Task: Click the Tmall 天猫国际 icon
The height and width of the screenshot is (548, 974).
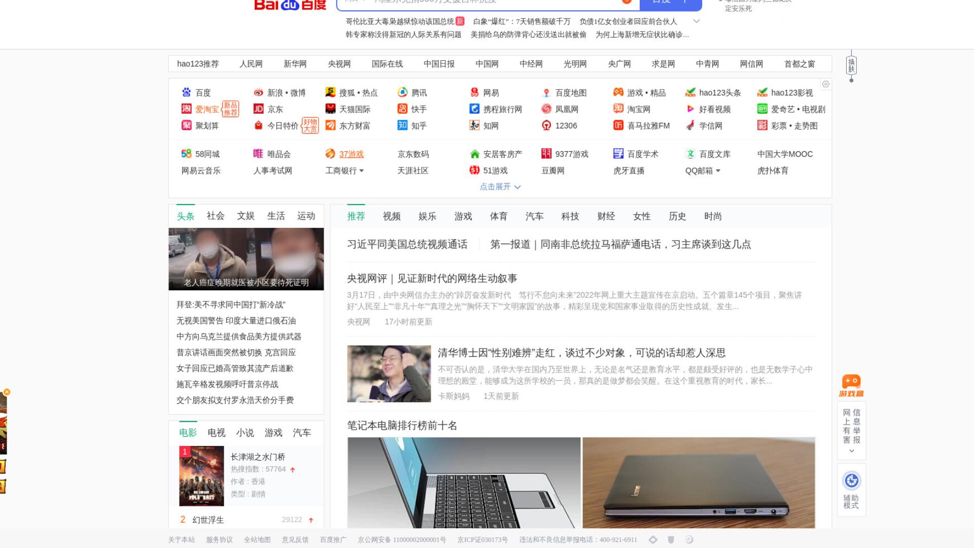Action: coord(330,109)
